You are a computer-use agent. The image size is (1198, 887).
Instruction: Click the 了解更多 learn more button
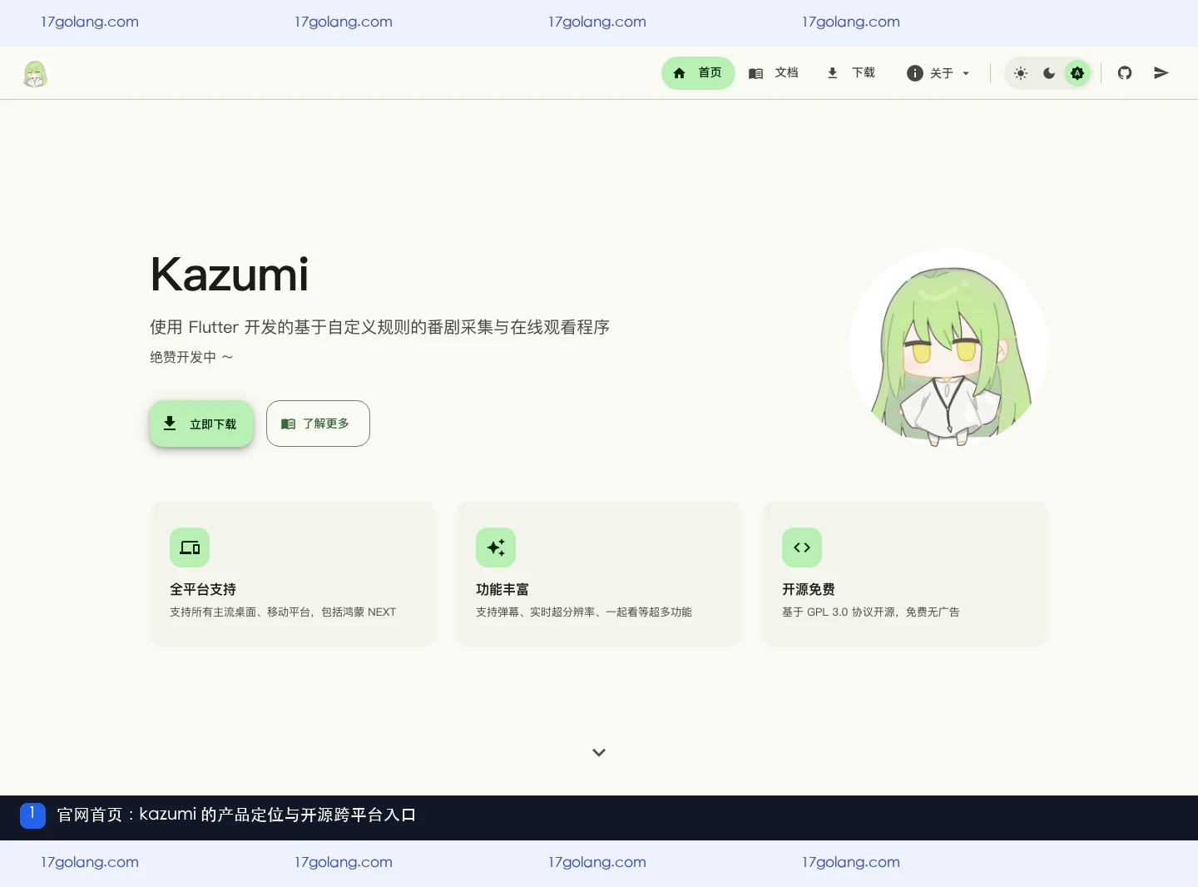318,424
